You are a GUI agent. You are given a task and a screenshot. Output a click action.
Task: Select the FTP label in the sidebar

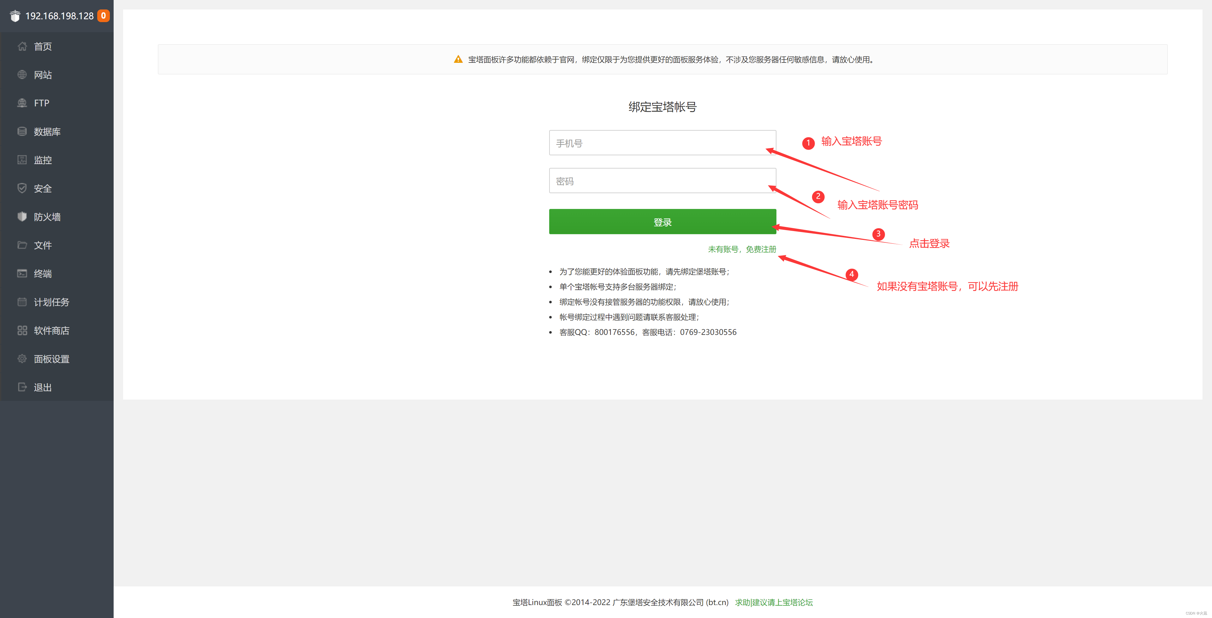click(x=41, y=103)
